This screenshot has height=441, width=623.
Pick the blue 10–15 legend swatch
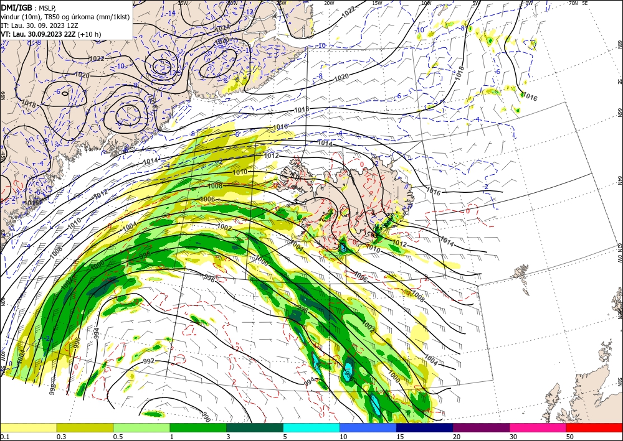368,427
